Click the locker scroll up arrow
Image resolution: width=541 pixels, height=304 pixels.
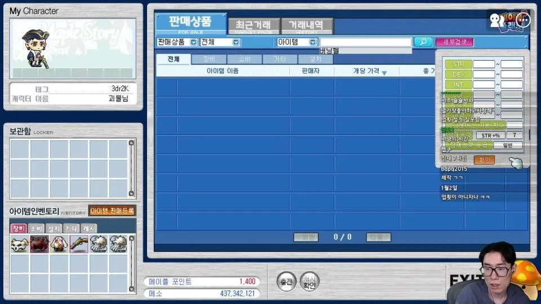click(131, 142)
